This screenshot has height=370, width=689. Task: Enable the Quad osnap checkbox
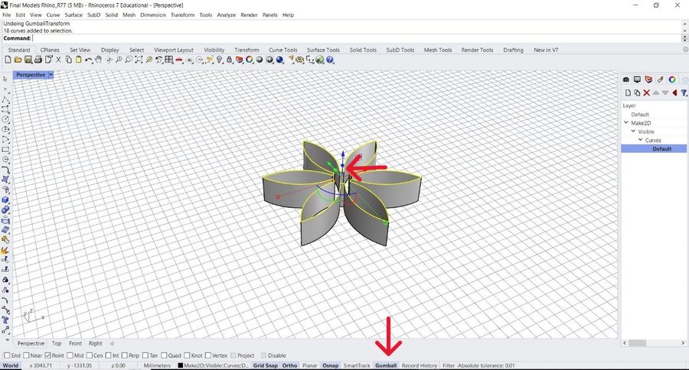pos(164,355)
